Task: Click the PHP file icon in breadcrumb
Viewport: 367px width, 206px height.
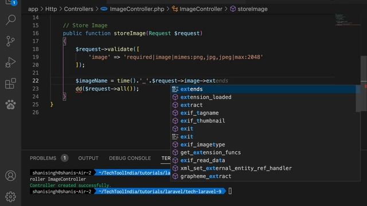Action: click(104, 9)
